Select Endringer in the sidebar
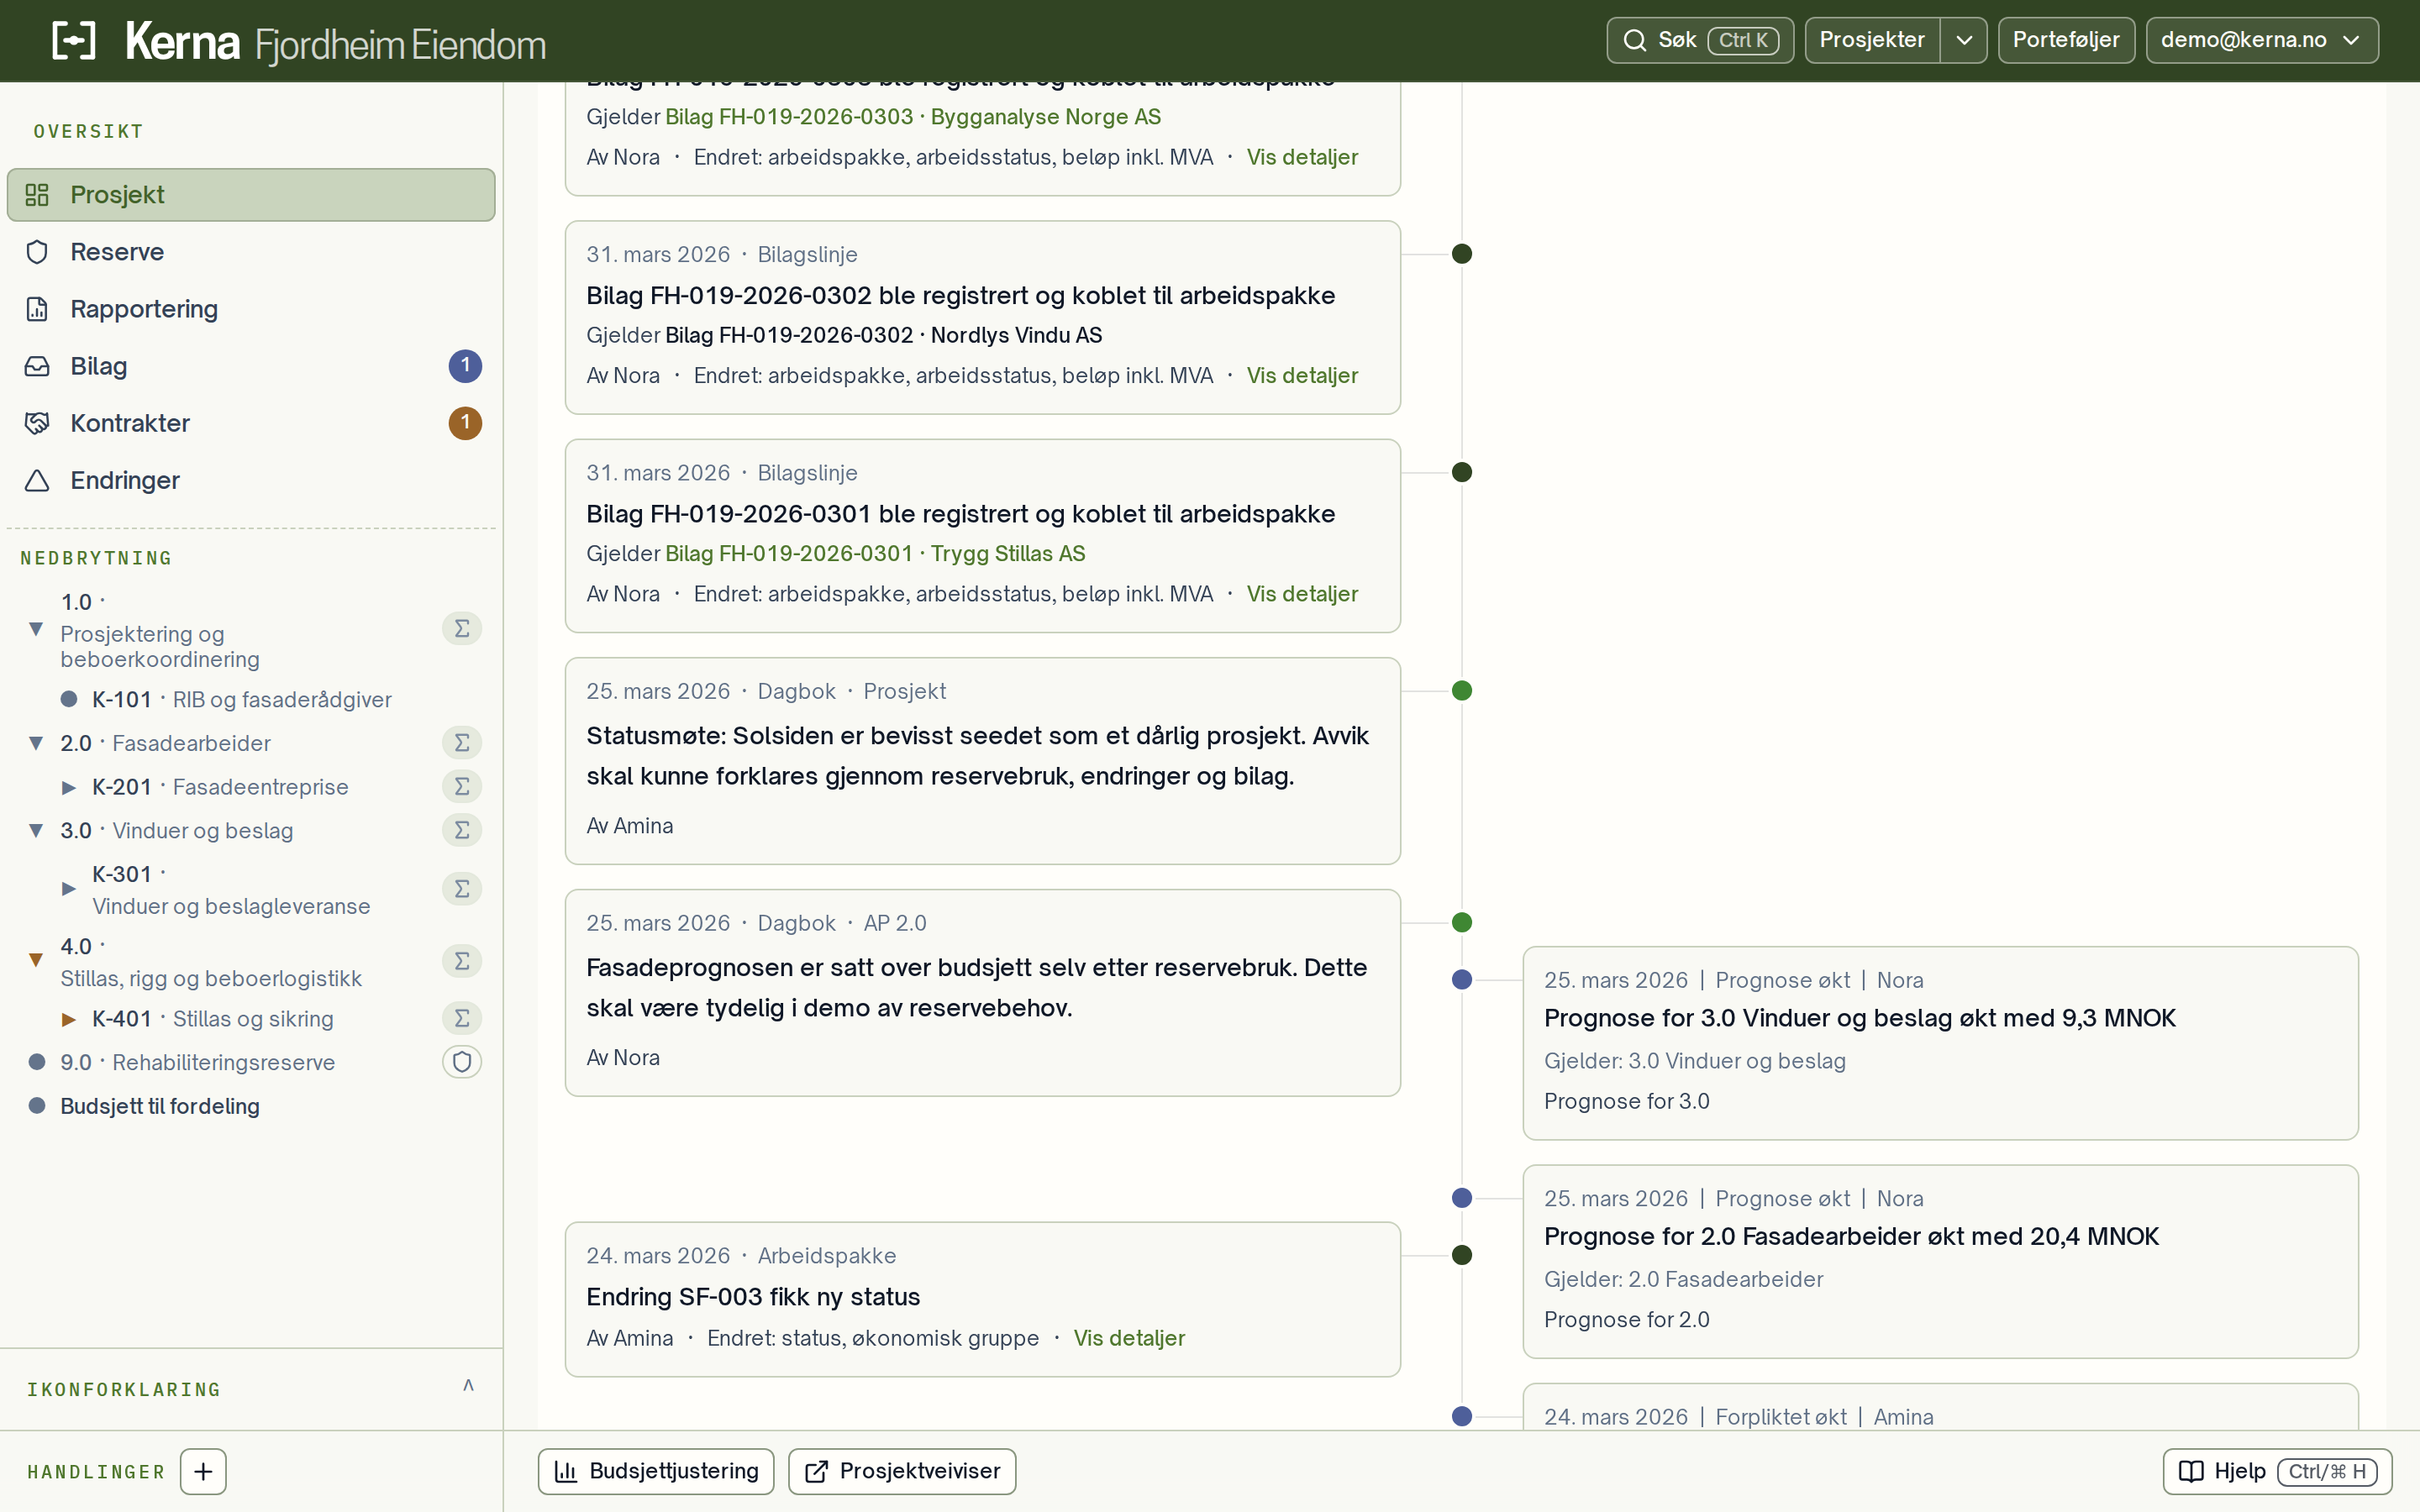This screenshot has width=2420, height=1512. [x=251, y=480]
